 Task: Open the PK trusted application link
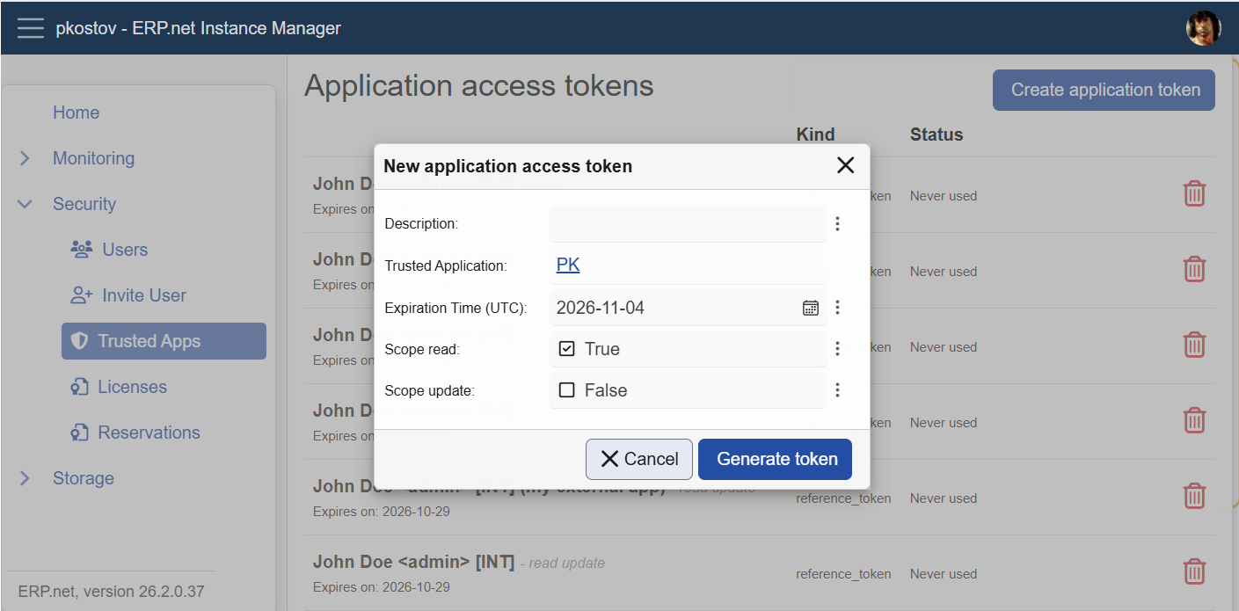568,265
